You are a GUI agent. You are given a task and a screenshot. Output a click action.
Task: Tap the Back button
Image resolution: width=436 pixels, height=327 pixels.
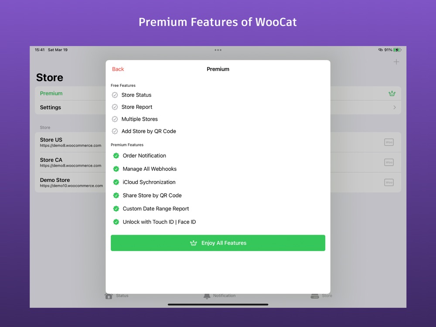click(x=118, y=69)
